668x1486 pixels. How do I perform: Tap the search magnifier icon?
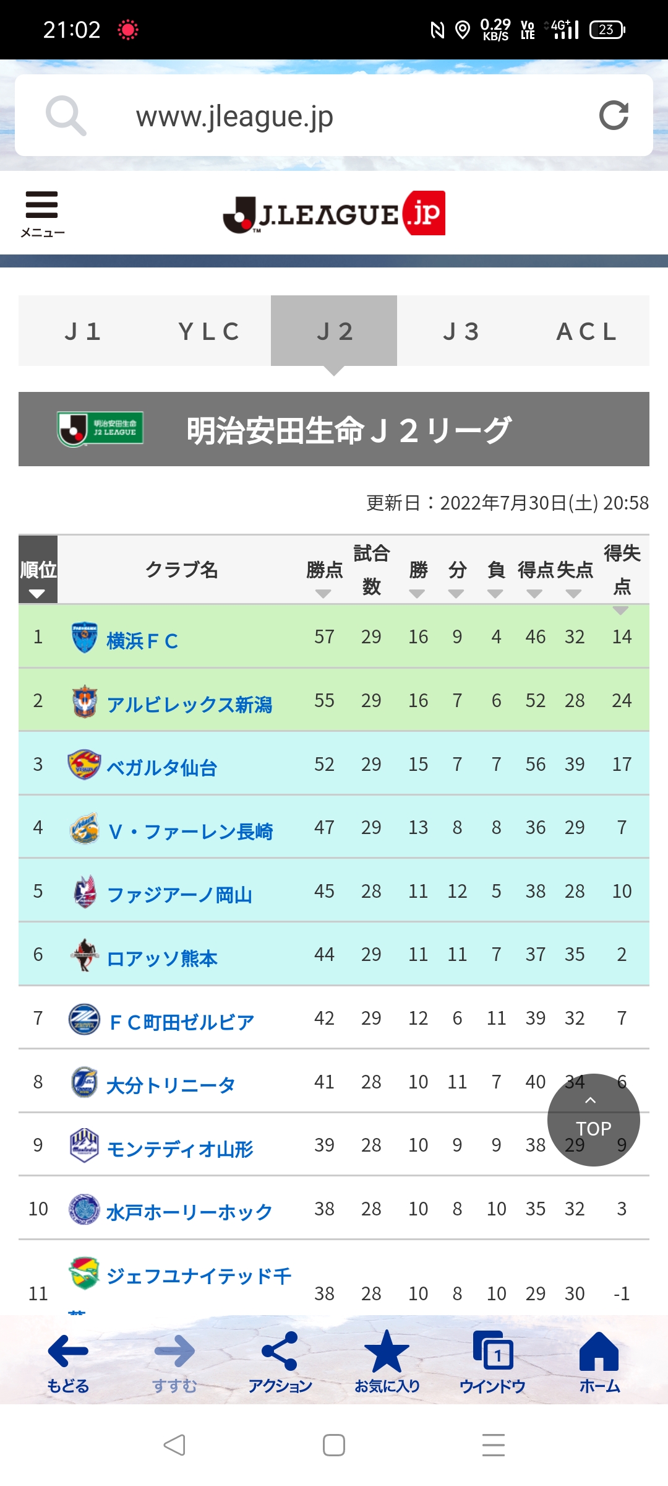coord(66,116)
